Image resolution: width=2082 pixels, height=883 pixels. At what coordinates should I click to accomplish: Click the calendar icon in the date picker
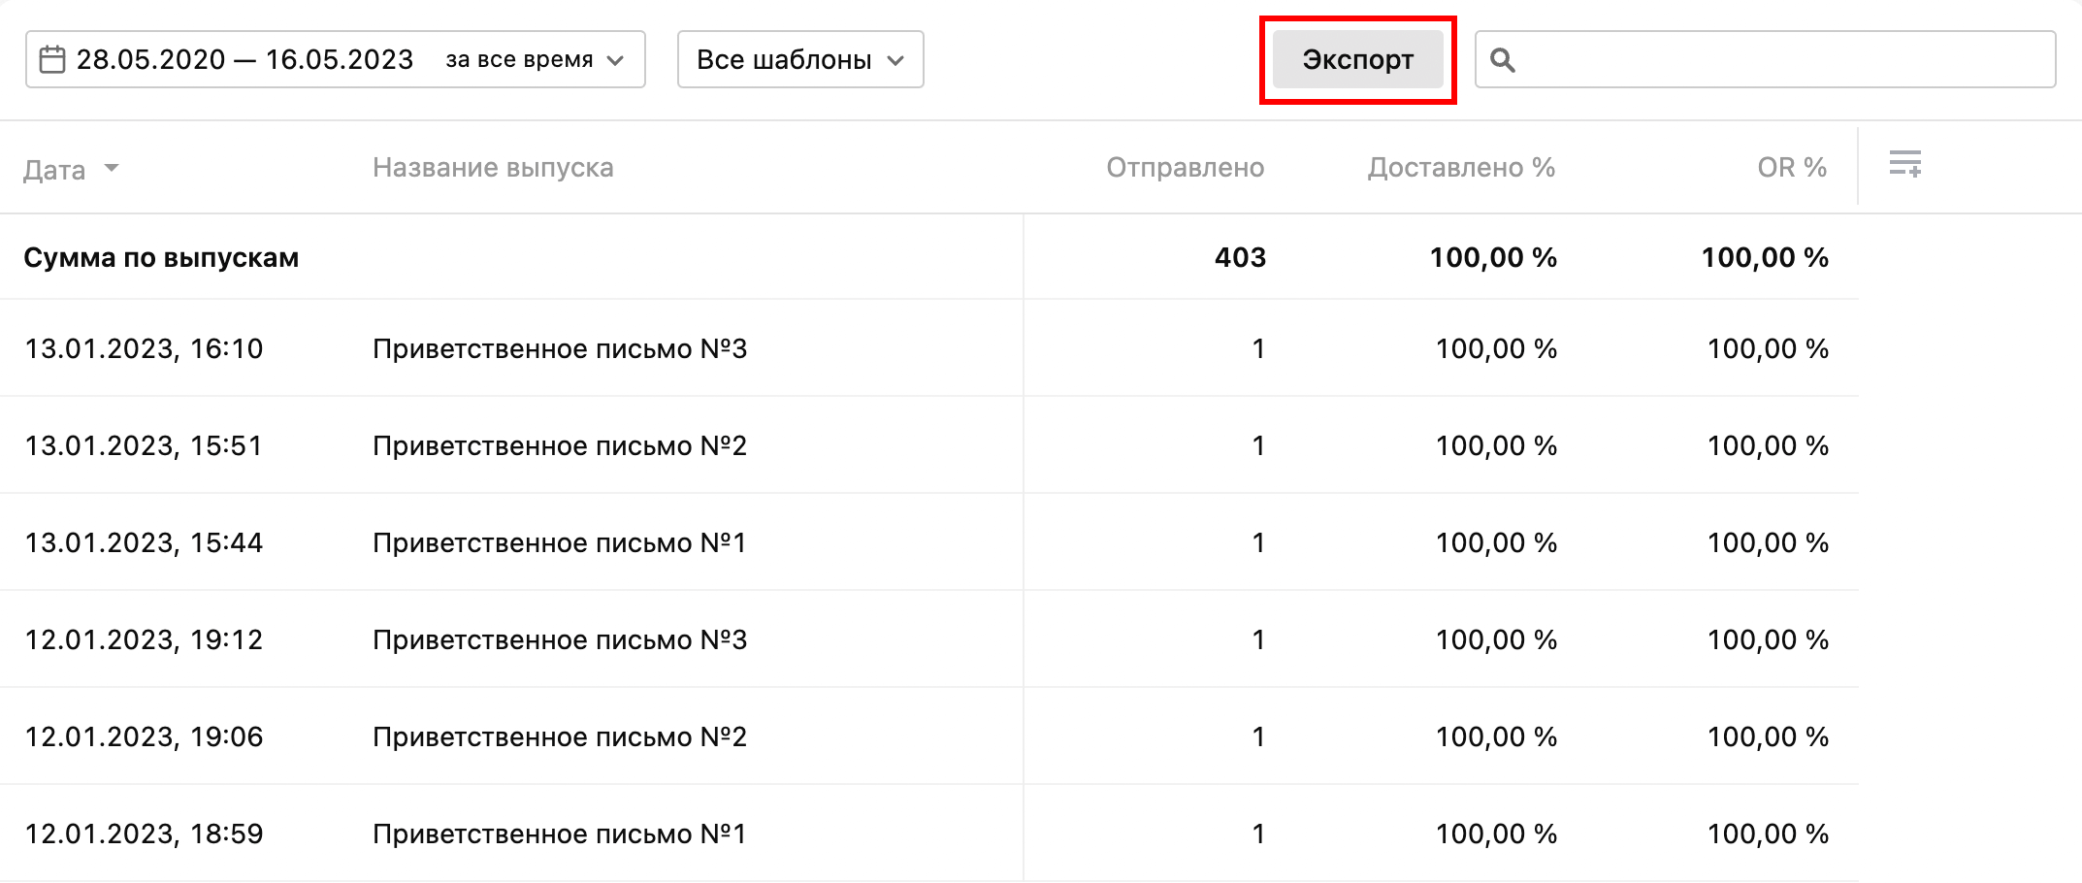point(51,58)
